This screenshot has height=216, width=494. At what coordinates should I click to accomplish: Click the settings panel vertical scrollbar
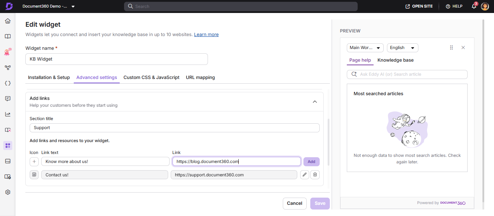[328, 141]
